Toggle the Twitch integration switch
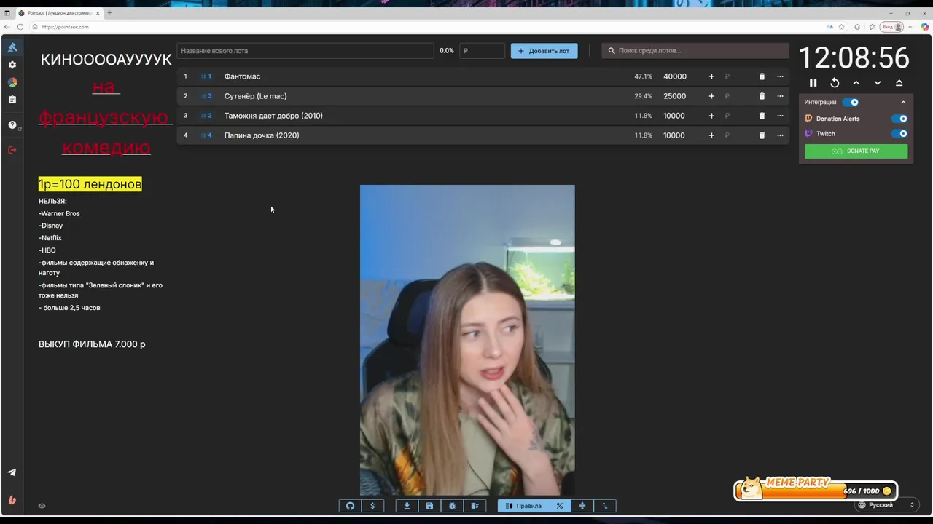 (899, 134)
